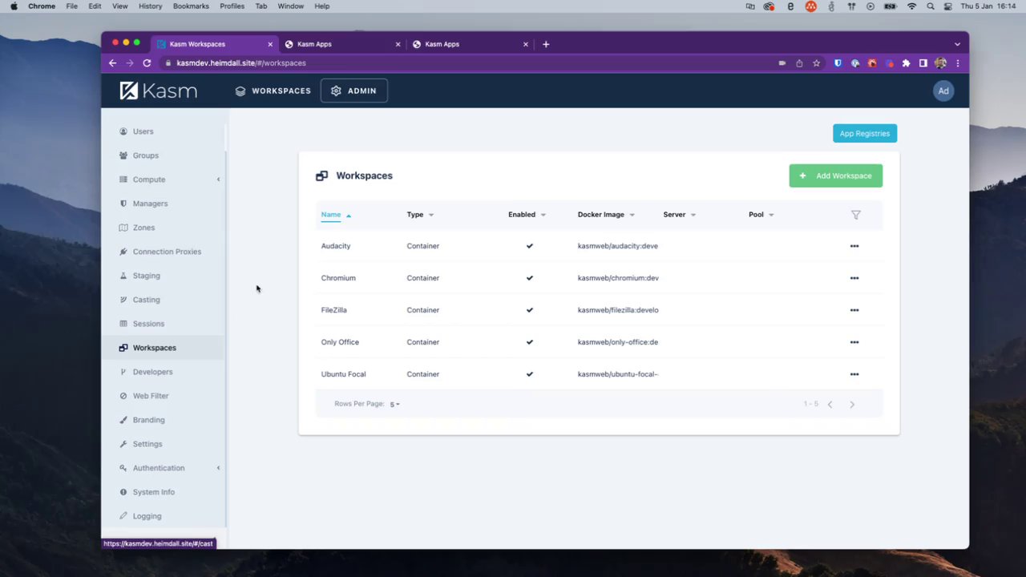Open Enabled column dropdown
This screenshot has height=577, width=1026.
pyautogui.click(x=543, y=215)
